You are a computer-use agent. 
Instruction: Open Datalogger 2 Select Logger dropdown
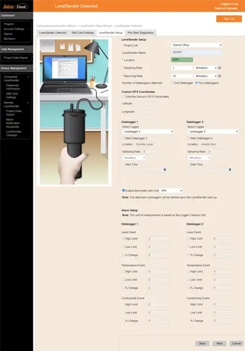(x=213, y=131)
